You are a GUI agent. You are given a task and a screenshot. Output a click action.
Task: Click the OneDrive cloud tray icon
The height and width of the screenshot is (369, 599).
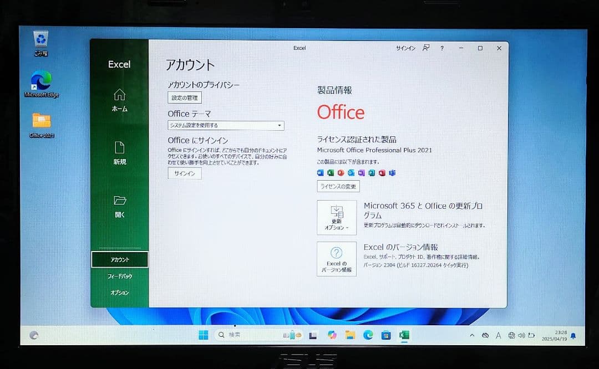click(485, 335)
